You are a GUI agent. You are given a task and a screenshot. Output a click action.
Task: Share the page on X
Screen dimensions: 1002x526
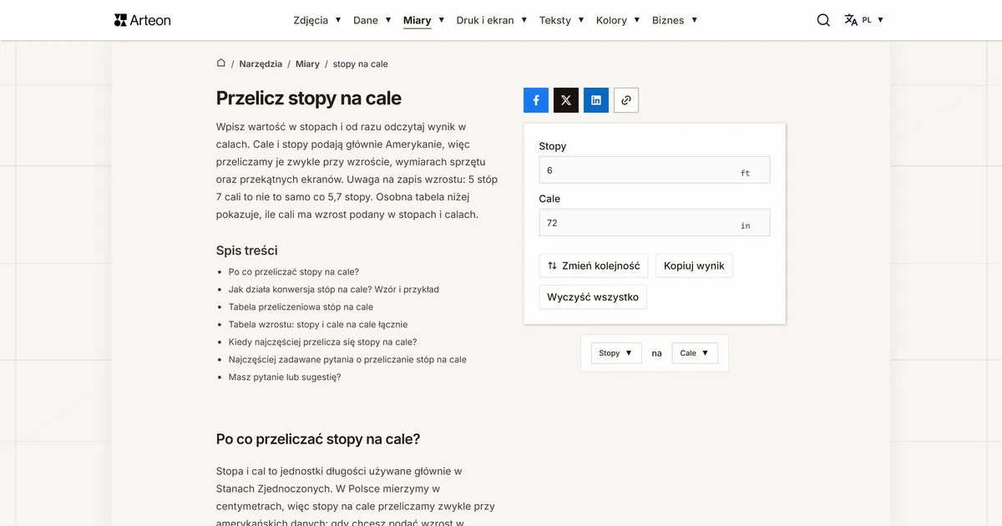pos(566,100)
